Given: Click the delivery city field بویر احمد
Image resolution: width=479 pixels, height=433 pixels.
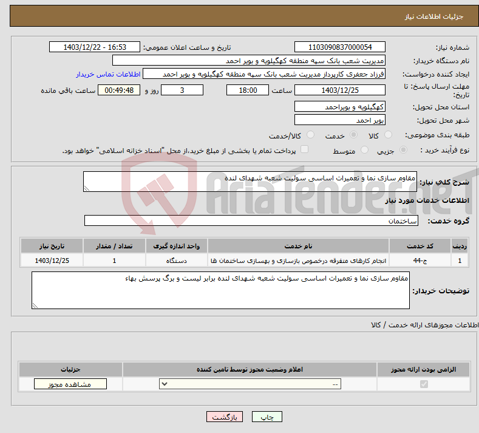Looking at the screenshot, I should click(x=340, y=120).
